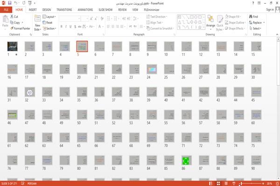The height and width of the screenshot is (186, 280).
Task: Open the REVIEW tab
Action: tap(122, 10)
